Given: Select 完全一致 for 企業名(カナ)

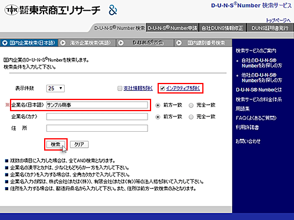Looking at the screenshot, I should (191, 117).
